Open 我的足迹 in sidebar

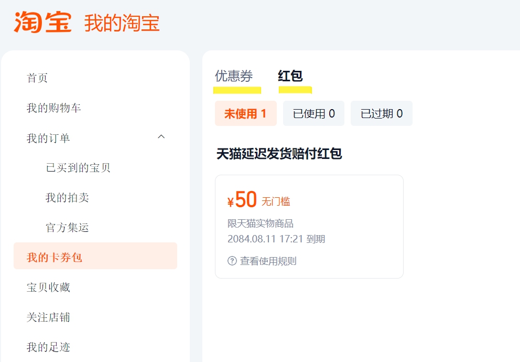click(x=48, y=347)
